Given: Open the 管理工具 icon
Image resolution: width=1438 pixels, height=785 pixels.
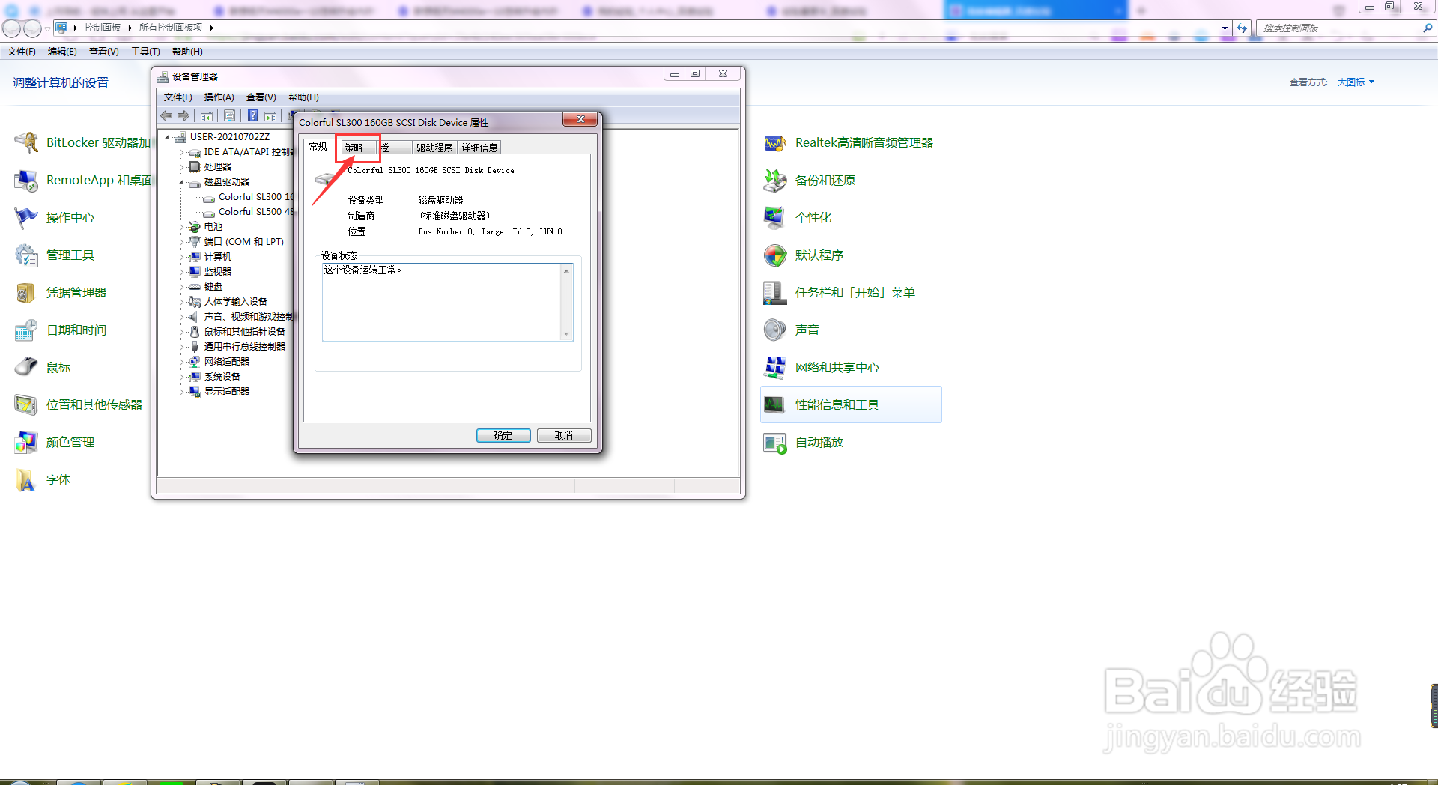Looking at the screenshot, I should click(27, 255).
